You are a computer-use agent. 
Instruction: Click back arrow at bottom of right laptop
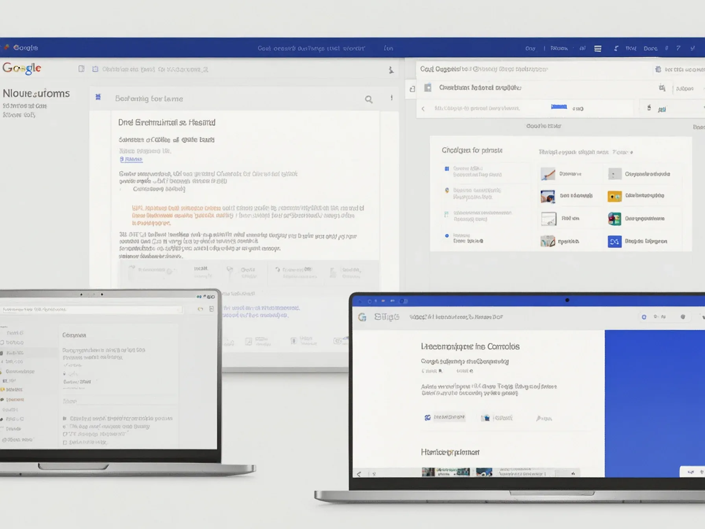tap(359, 474)
